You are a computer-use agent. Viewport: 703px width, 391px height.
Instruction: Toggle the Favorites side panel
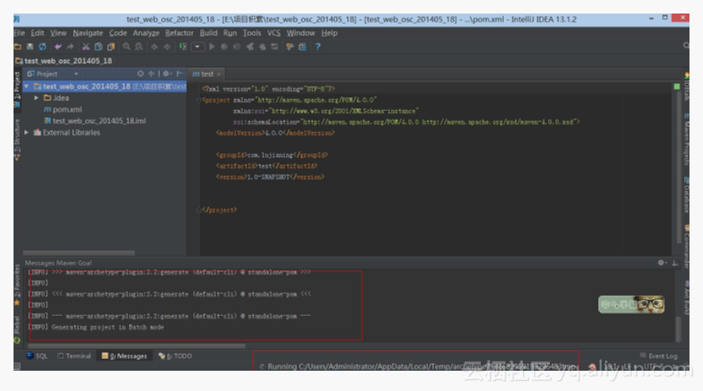point(17,284)
